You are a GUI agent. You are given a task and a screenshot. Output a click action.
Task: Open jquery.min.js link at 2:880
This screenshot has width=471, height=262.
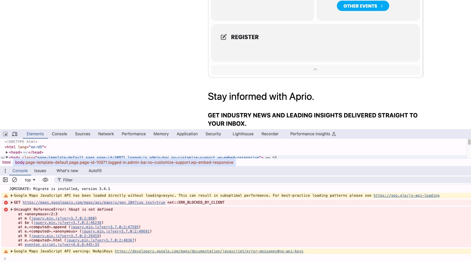click(x=63, y=219)
